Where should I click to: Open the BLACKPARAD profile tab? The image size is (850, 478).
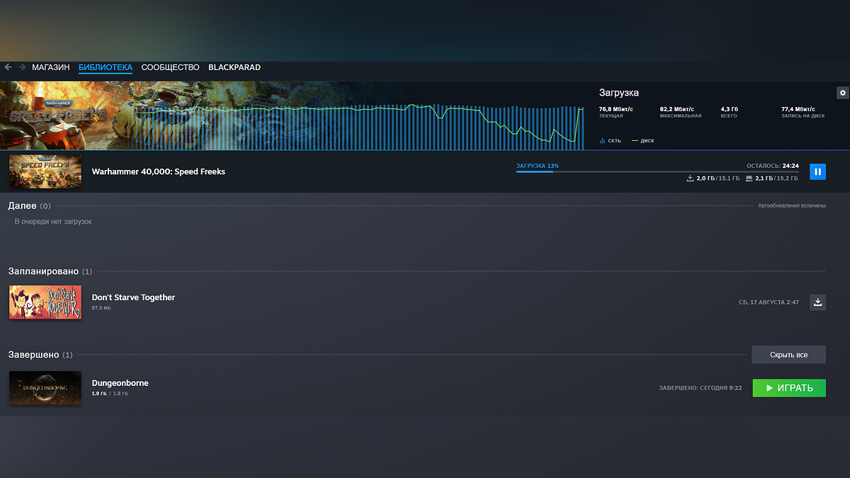click(x=234, y=67)
